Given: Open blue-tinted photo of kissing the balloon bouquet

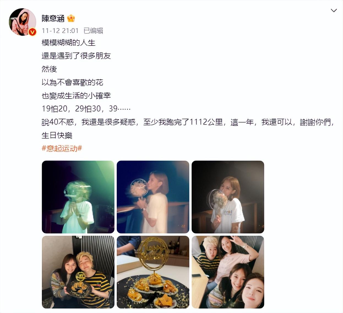Looking at the screenshot, I should pyautogui.click(x=153, y=197).
